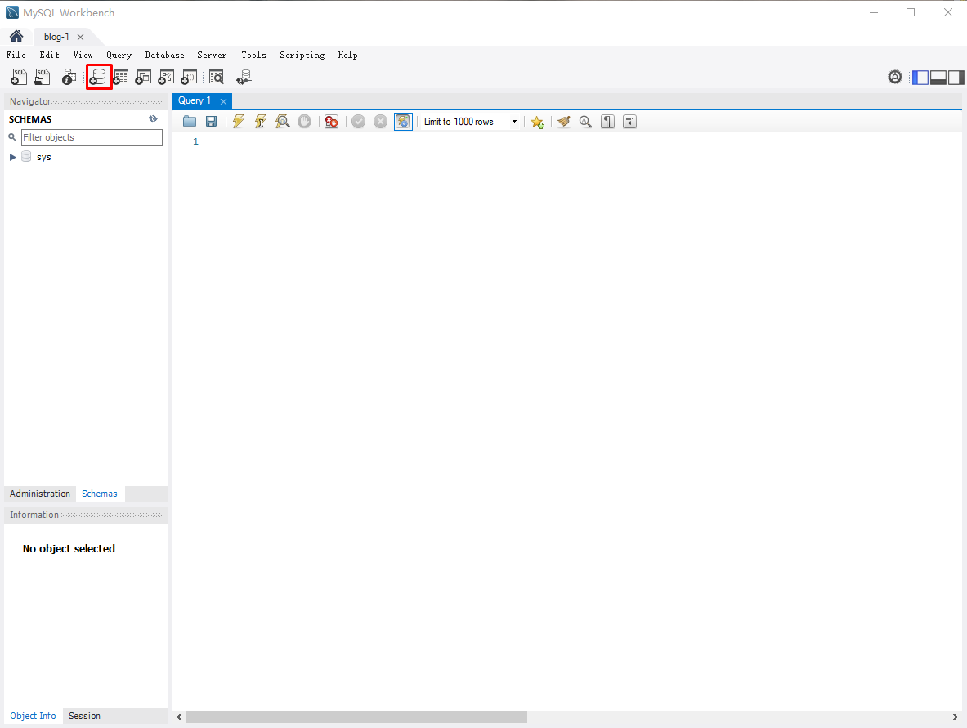Select the blog-1 connection tab

point(56,37)
